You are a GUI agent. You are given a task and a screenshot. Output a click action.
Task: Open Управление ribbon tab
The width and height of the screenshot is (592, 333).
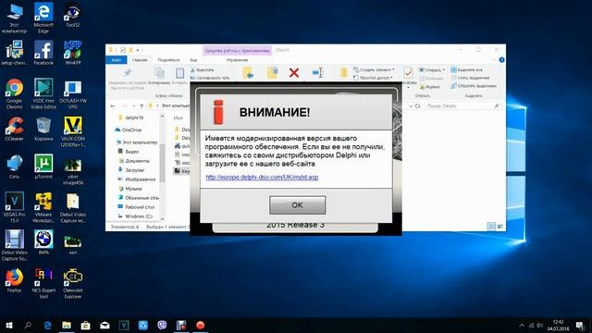tap(237, 60)
